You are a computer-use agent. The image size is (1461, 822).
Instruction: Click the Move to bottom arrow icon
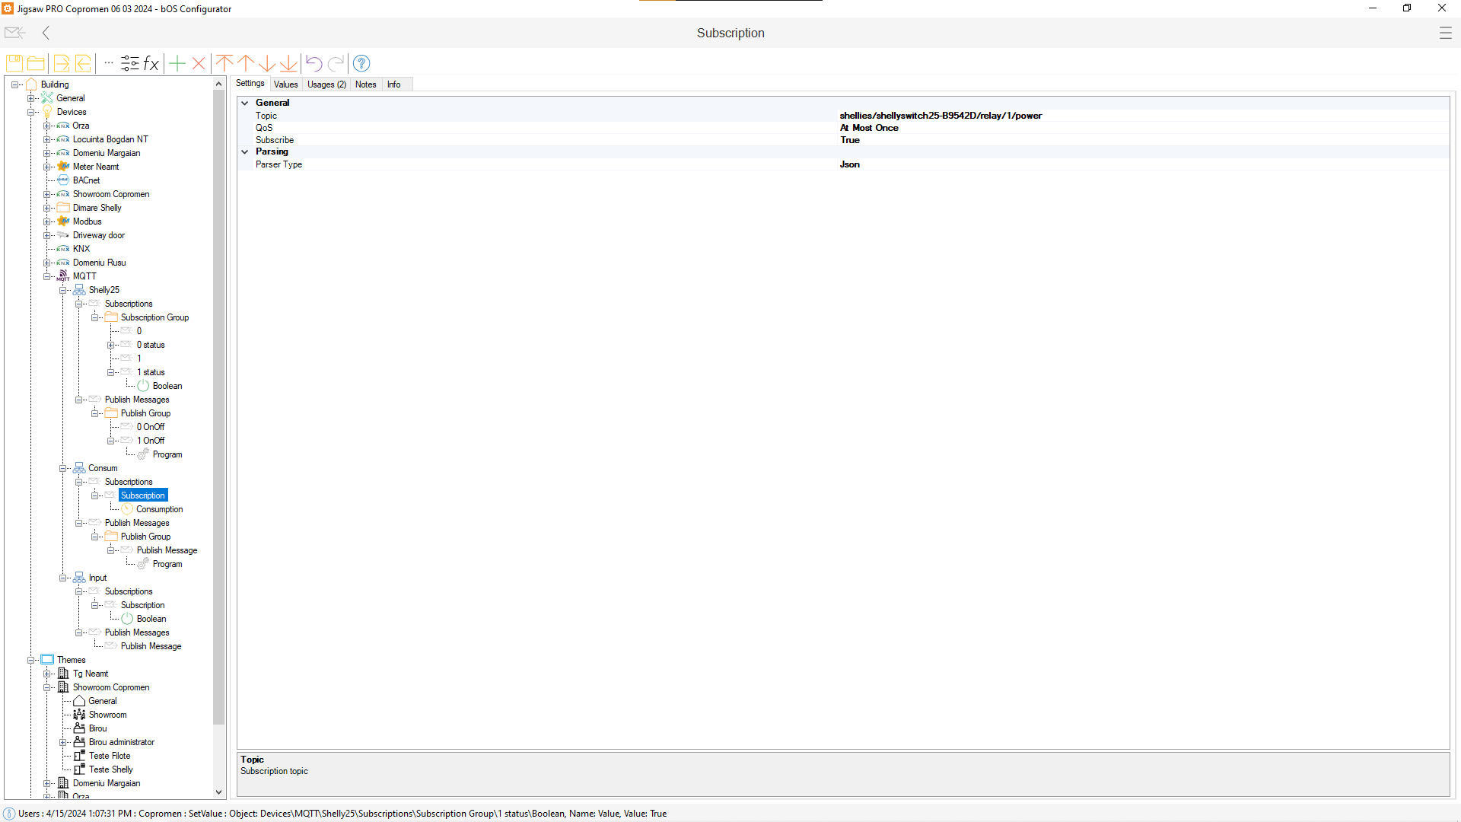tap(288, 63)
